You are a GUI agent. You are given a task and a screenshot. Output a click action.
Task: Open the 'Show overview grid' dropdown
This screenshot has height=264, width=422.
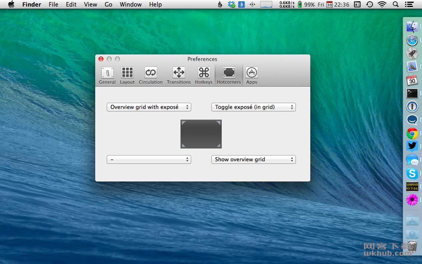click(253, 160)
